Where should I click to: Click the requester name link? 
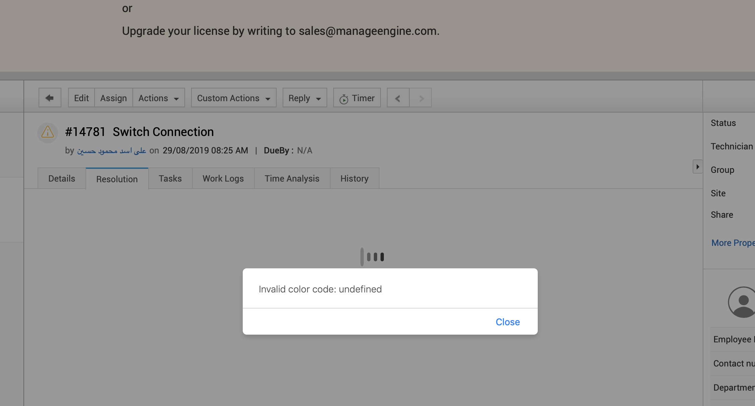pos(112,151)
